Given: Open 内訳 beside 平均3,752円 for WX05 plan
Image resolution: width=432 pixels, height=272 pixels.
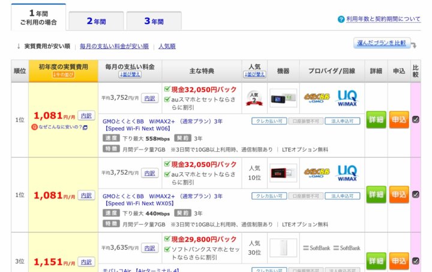Looking at the screenshot, I should tap(149, 173).
